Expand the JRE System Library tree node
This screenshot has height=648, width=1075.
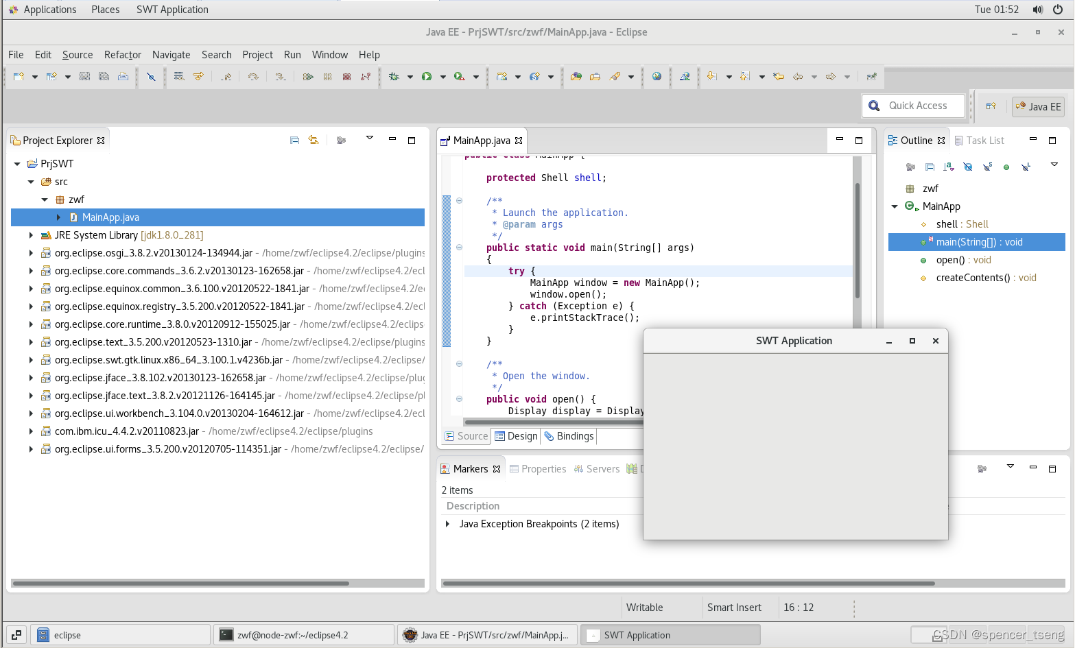(x=31, y=235)
